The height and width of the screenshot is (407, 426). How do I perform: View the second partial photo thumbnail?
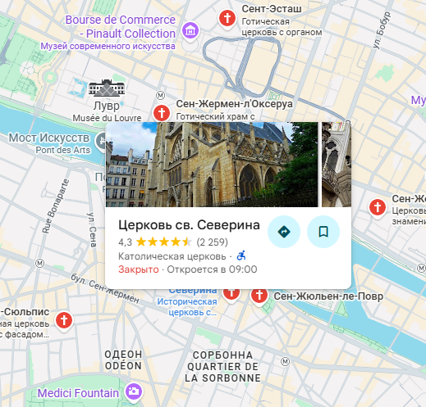337,165
